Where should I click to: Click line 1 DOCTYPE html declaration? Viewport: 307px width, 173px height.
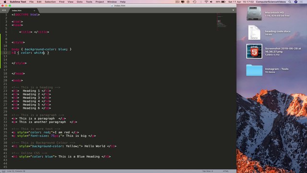(x=25, y=15)
